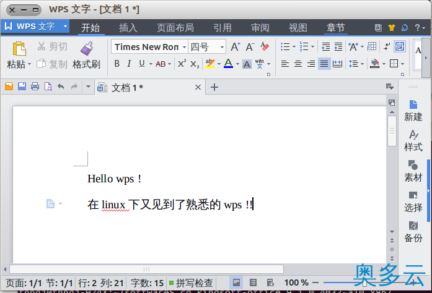Switch to the 插入 Insert tab
This screenshot has height=293, width=432.
click(128, 28)
